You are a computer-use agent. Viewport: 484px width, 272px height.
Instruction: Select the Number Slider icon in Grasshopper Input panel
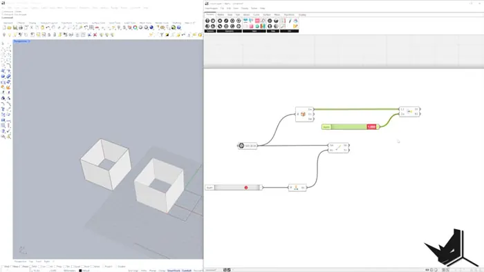tap(245, 20)
